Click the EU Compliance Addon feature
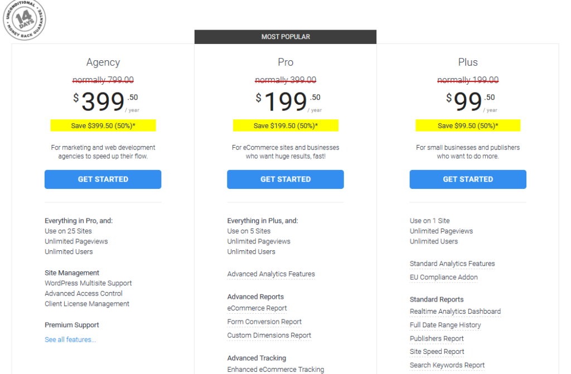 tap(443, 277)
